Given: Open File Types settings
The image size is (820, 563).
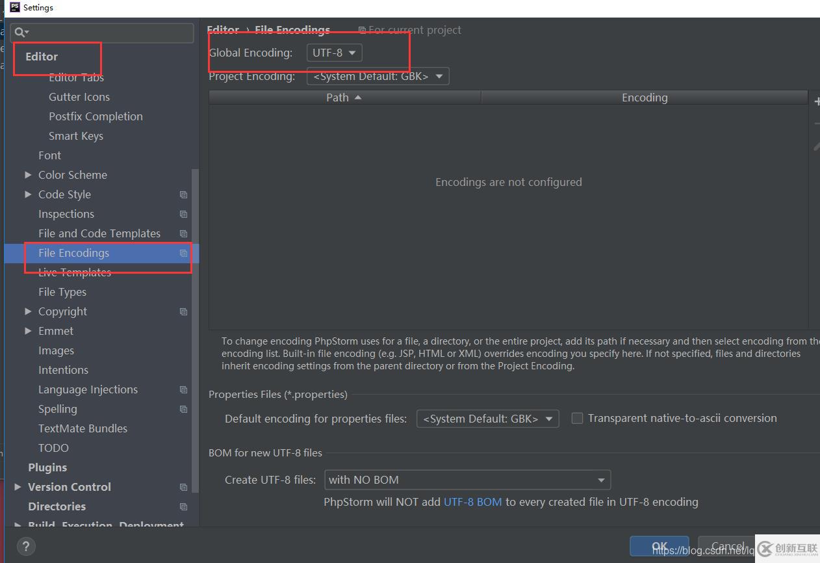Looking at the screenshot, I should (62, 292).
